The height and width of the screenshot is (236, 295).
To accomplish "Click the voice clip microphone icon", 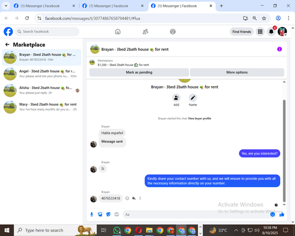I will point(91,214).
